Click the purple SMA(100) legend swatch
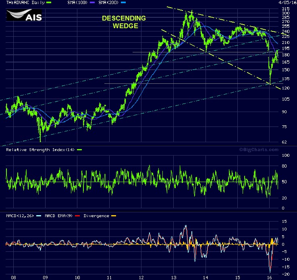This screenshot has height=280, width=297. [92, 2]
